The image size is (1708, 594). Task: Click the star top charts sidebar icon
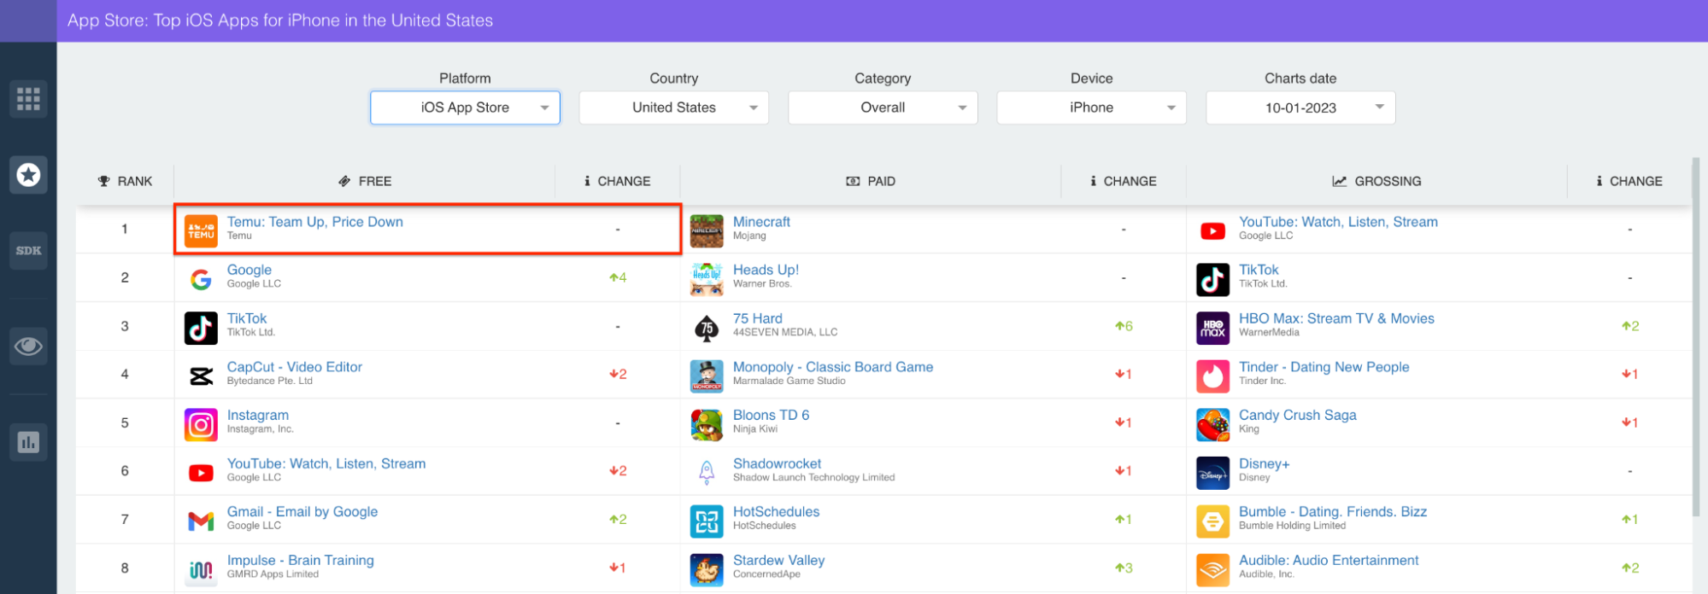[x=28, y=175]
